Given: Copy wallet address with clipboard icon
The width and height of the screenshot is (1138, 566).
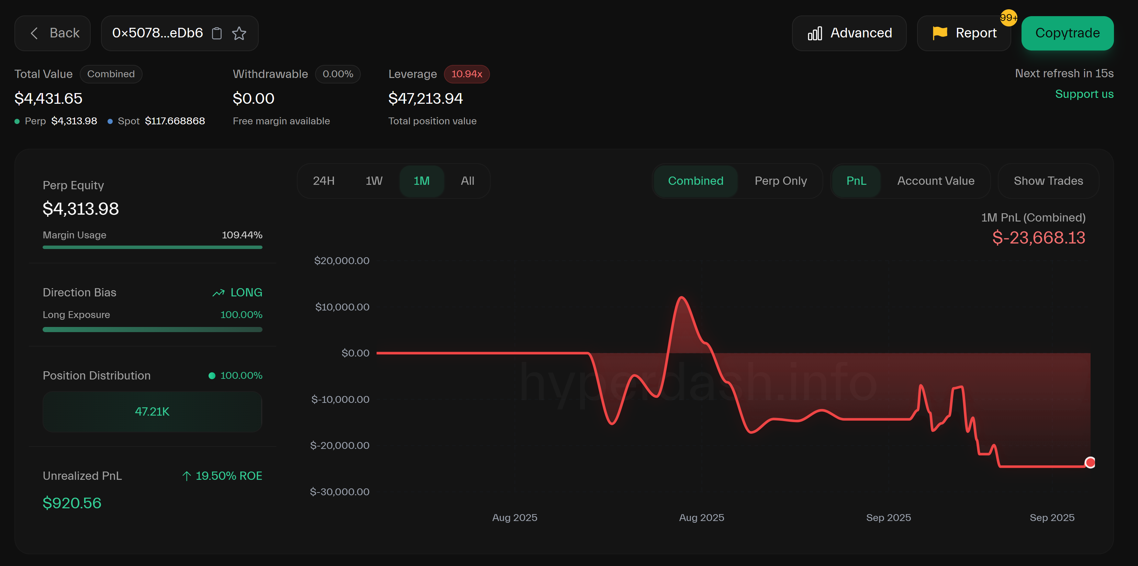Looking at the screenshot, I should [216, 33].
